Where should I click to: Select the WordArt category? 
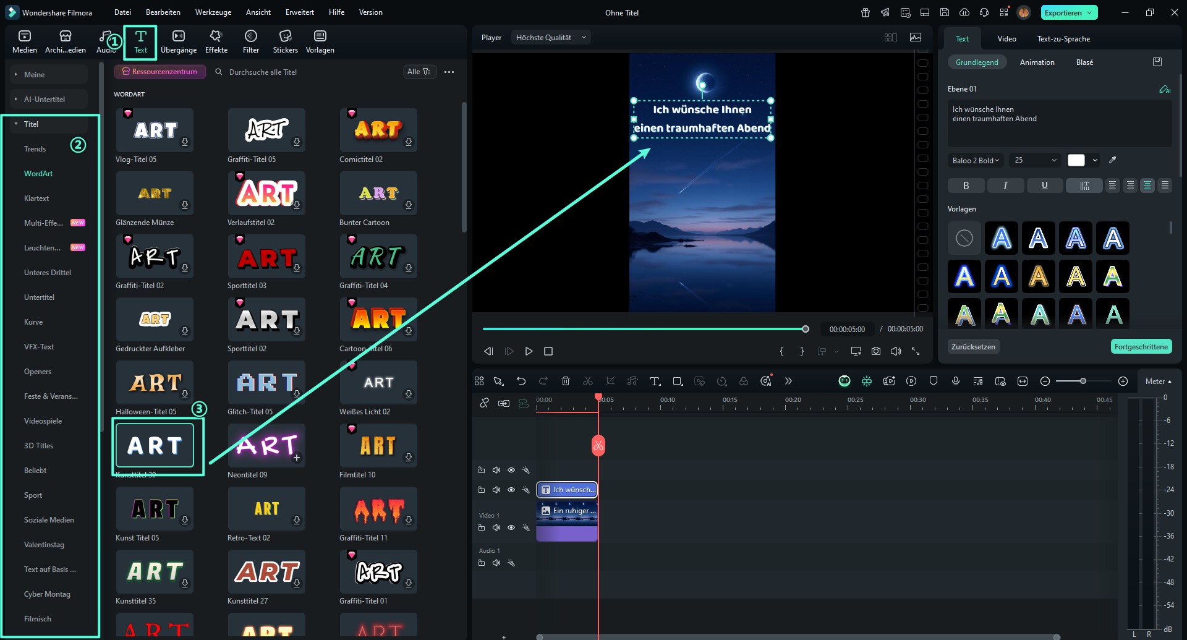click(38, 174)
